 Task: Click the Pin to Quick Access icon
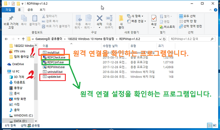pyautogui.click(x=11, y=18)
